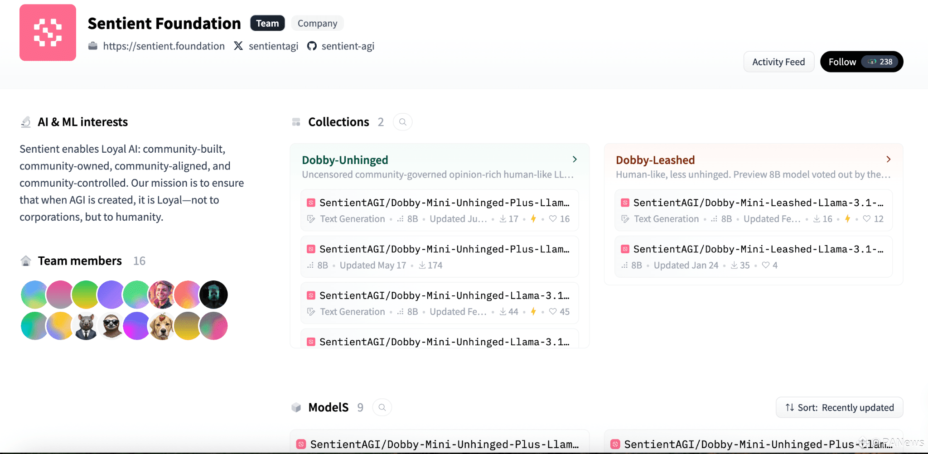Expand the Dobby-Unhinged collection chevron
The image size is (928, 454).
tap(575, 159)
